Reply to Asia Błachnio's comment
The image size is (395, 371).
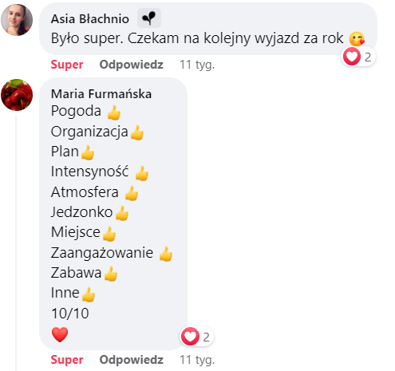tap(131, 65)
